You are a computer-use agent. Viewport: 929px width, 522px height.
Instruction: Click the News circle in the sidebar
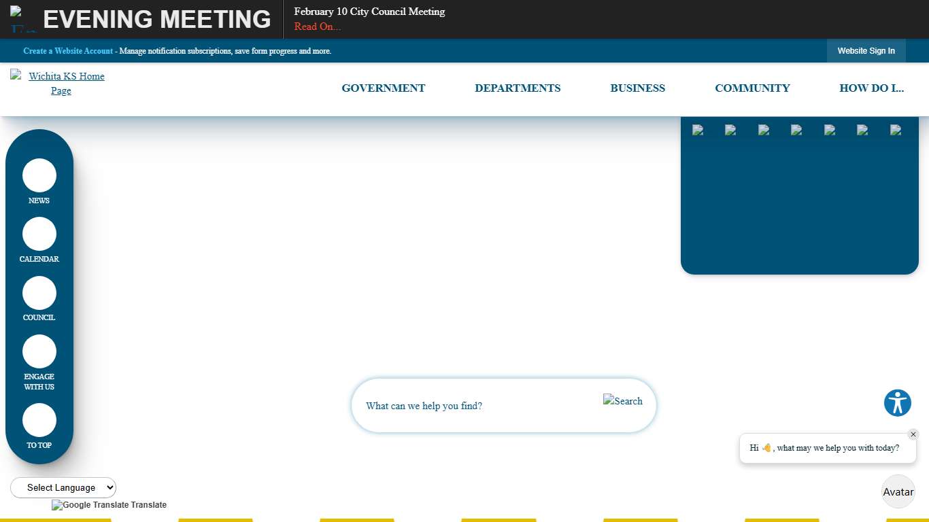click(39, 175)
